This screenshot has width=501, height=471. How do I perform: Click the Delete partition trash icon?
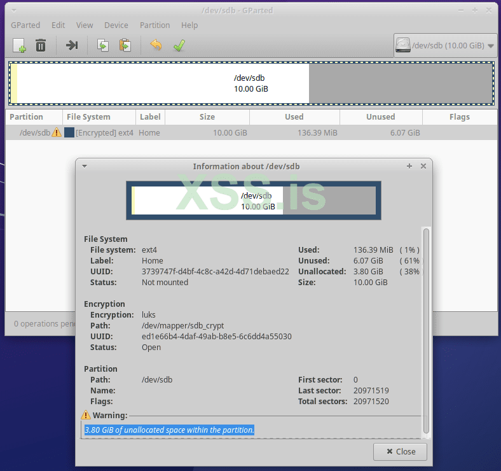[41, 45]
